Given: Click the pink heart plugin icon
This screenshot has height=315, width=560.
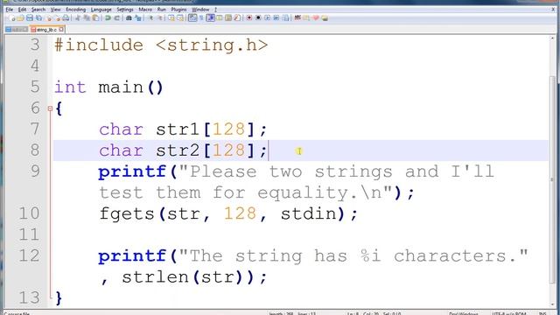Looking at the screenshot, I should pos(316,17).
